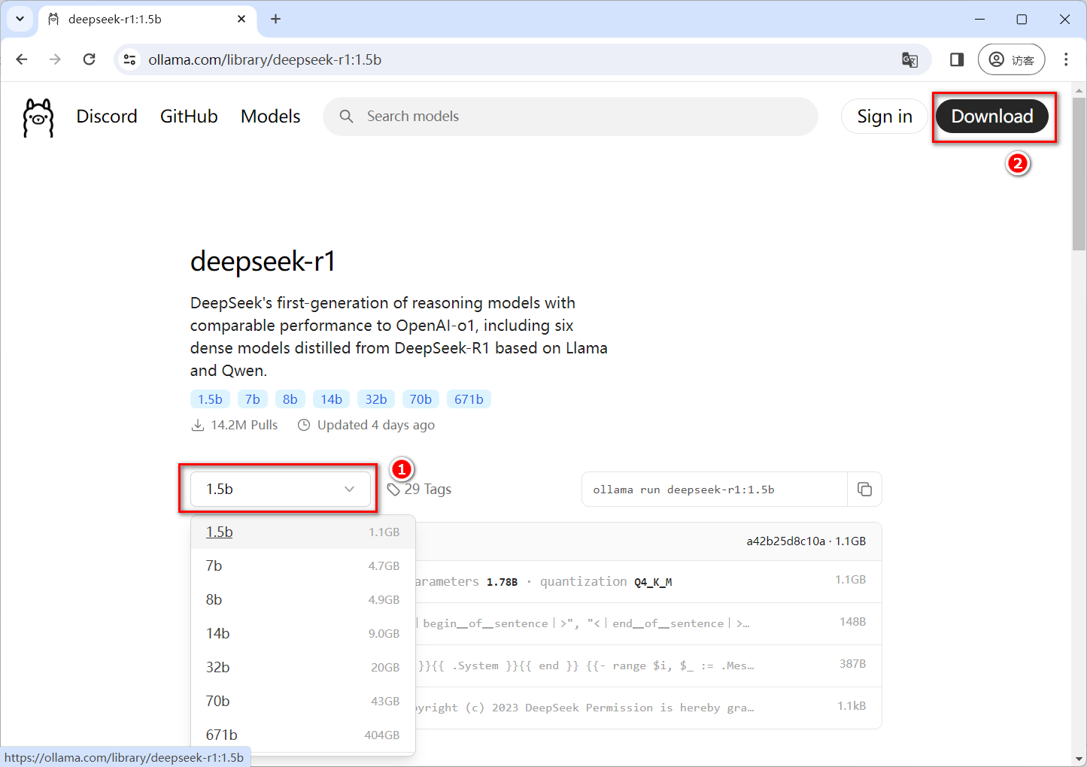Choose 671b 404GB in dropdown list

point(303,735)
